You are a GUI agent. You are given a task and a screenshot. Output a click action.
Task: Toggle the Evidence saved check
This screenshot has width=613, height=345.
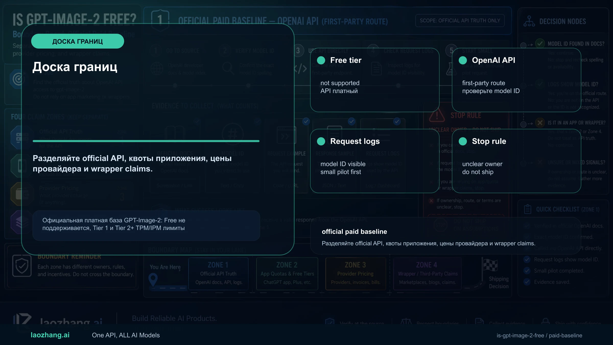(x=527, y=282)
